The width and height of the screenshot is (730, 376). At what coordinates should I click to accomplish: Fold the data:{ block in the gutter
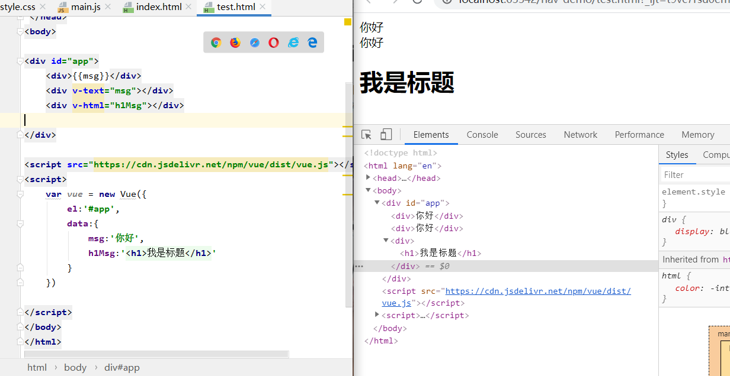click(x=20, y=224)
